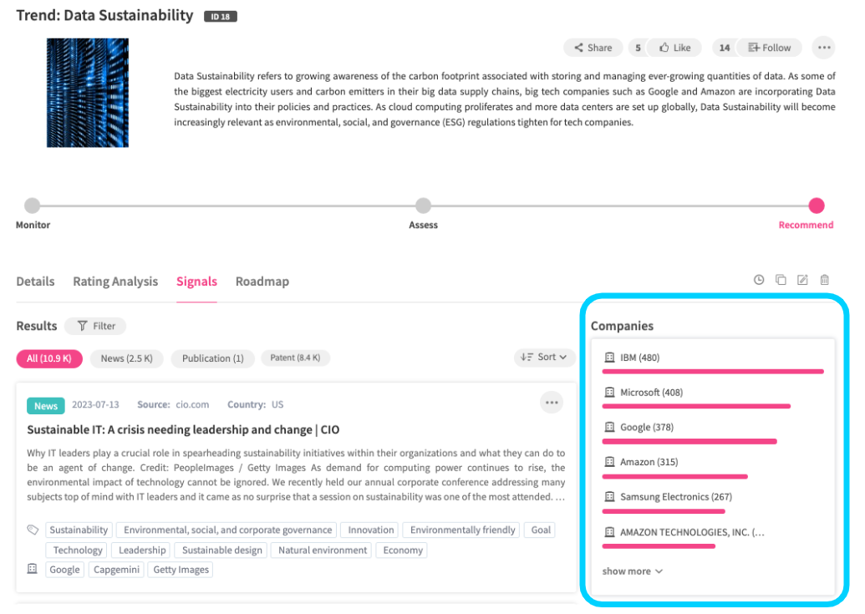Follow this trend
The width and height of the screenshot is (865, 614).
(x=769, y=48)
